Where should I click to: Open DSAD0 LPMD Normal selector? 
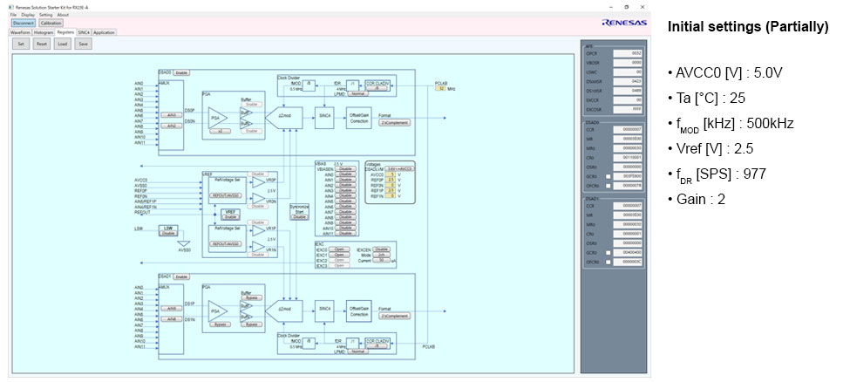click(357, 93)
